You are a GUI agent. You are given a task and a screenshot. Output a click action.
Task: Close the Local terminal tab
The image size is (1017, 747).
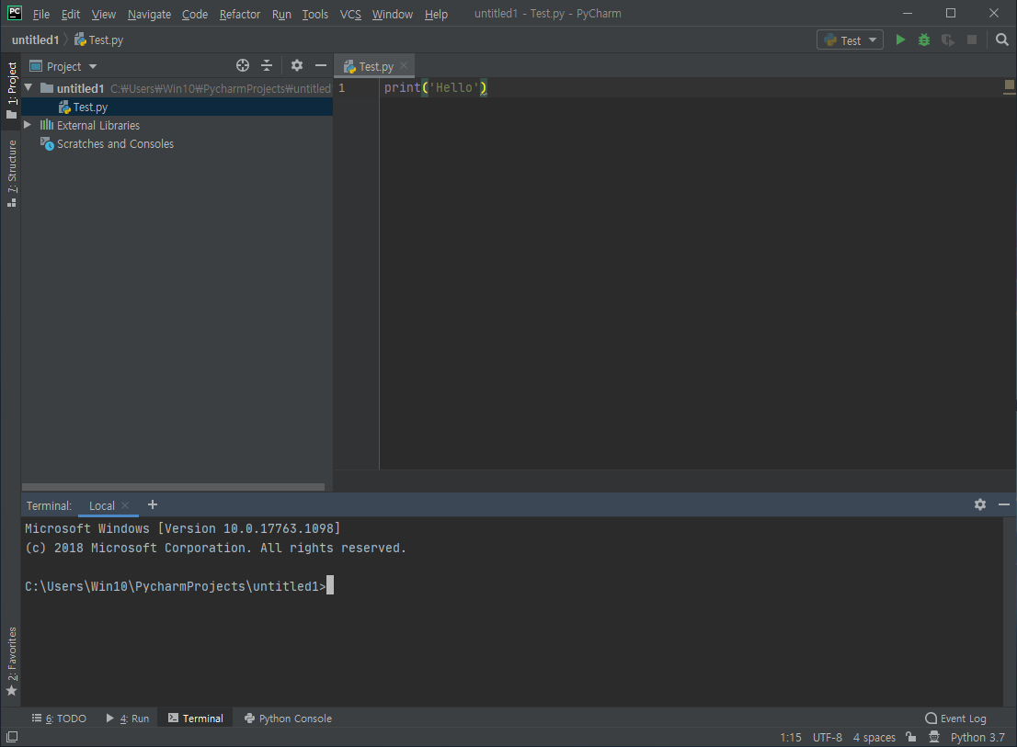click(125, 505)
